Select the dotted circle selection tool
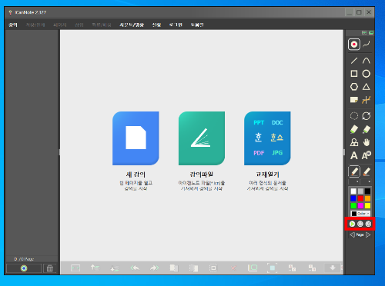Screen dimensions: 385x286 tap(354, 116)
